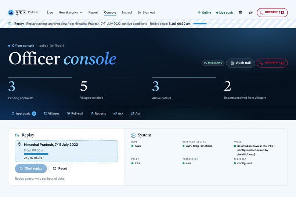Open the Roll-call heart icon tab
This screenshot has width=296, height=197.
click(75, 113)
